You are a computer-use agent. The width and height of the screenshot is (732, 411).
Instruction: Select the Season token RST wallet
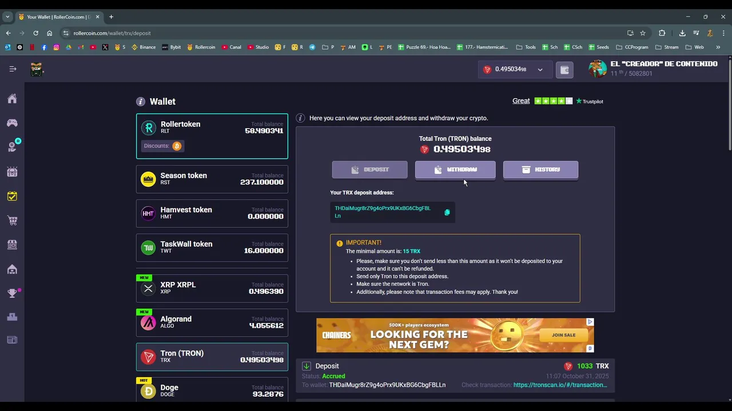(x=212, y=179)
